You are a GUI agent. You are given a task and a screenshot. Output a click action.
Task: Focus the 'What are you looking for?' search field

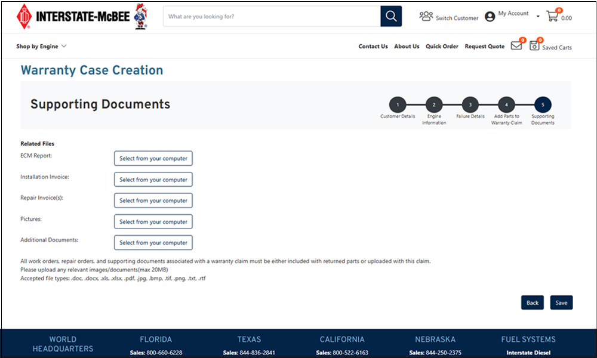pyautogui.click(x=272, y=17)
